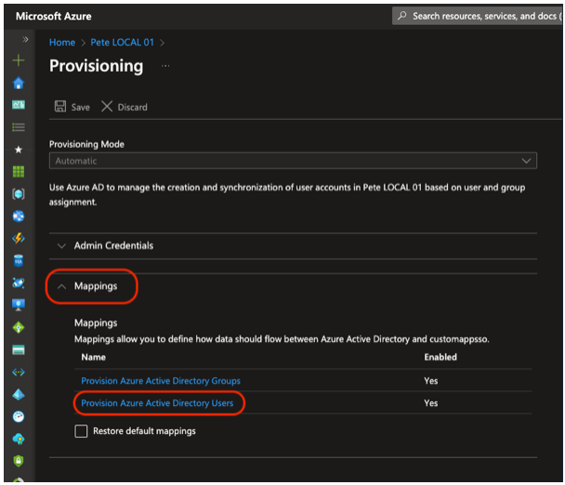Expand the left portal sidebar menu
Viewport: 565px width, 485px height.
(x=25, y=39)
